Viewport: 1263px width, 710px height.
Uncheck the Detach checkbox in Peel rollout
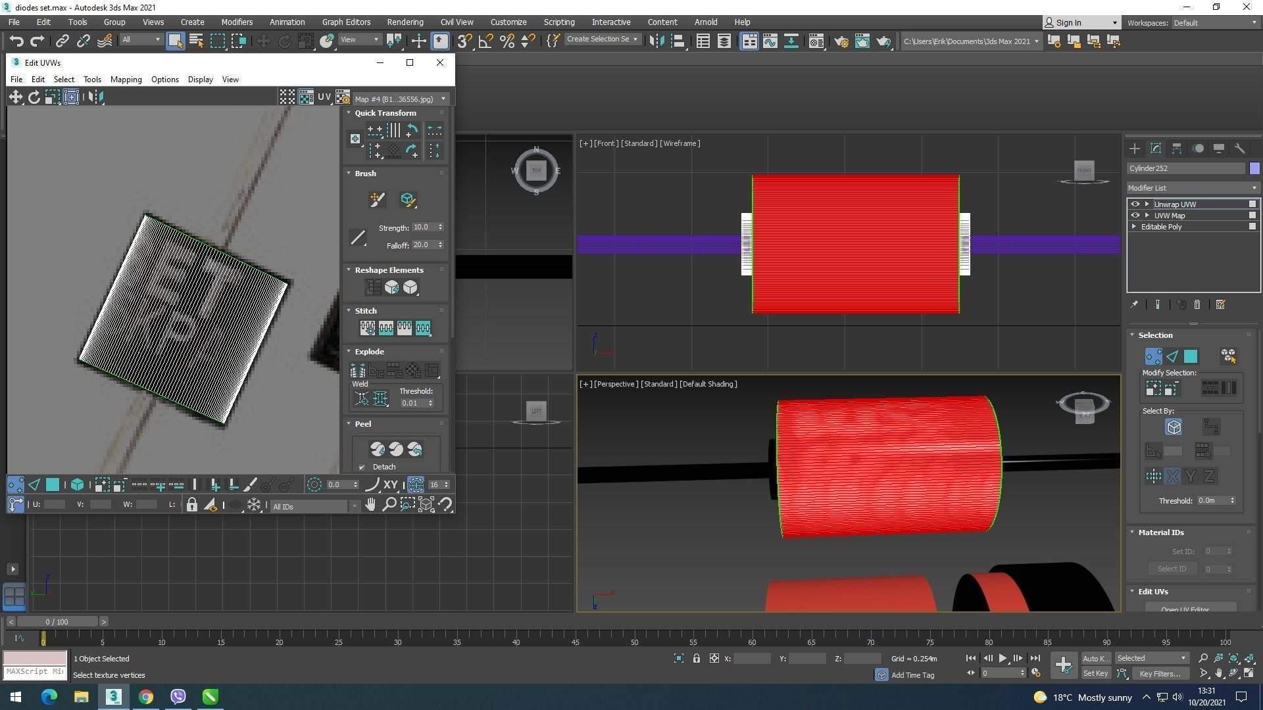pos(362,467)
